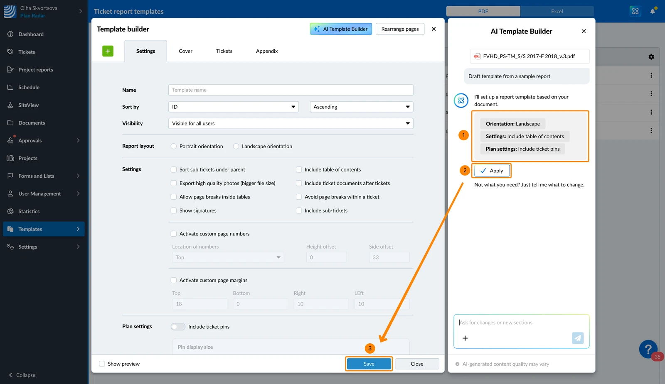Enable Include sub-tickets checkbox
This screenshot has height=384, width=665.
coord(299,210)
